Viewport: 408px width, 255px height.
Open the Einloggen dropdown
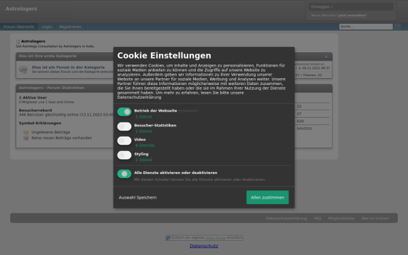coord(351,7)
